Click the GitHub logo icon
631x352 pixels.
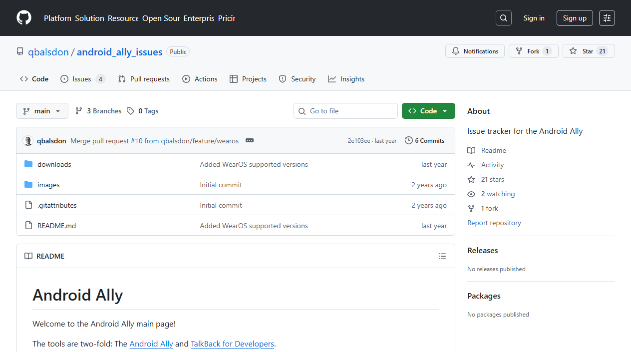pos(24,18)
